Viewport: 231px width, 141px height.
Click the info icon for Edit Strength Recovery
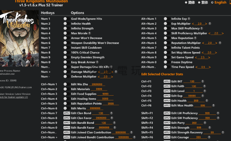223,132
